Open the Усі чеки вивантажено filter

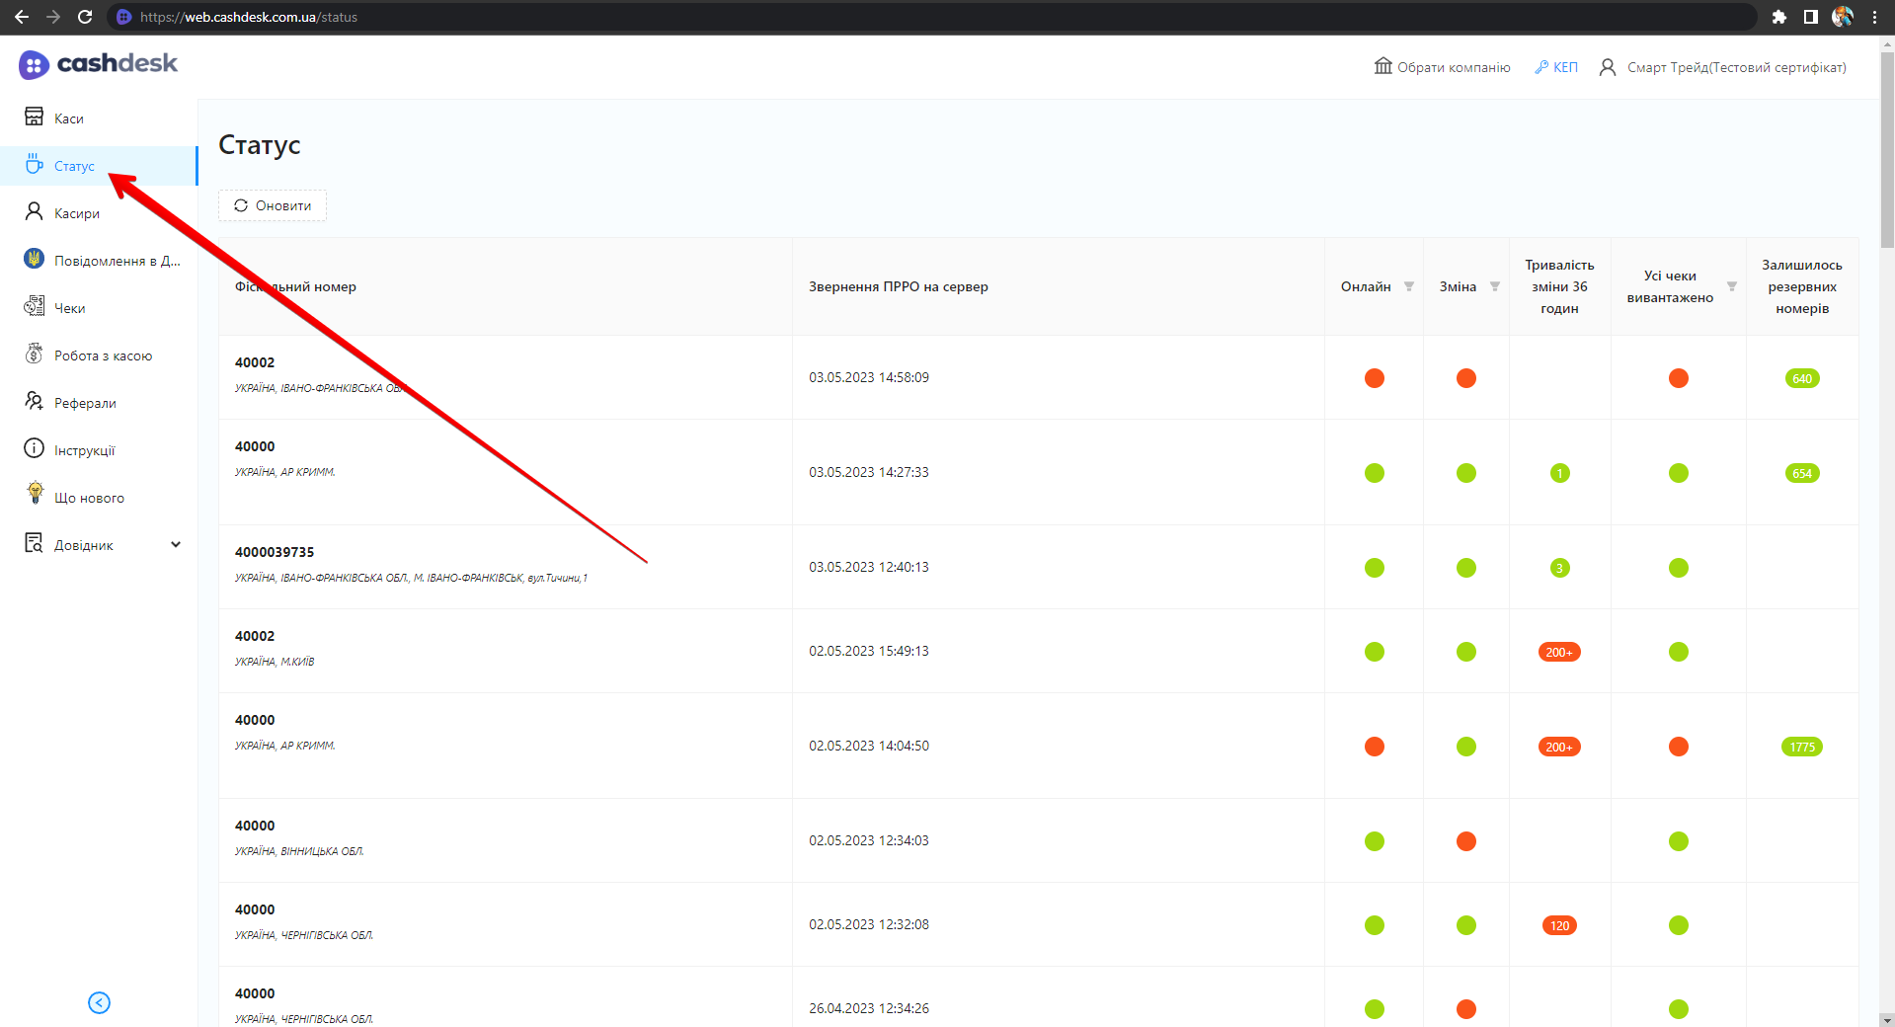click(x=1732, y=286)
